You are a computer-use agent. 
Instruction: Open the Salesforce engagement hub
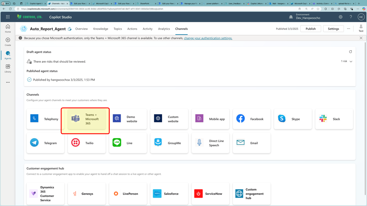coord(169,194)
